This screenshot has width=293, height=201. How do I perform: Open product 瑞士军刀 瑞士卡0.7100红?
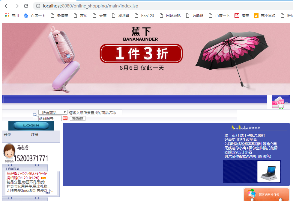(x=245, y=136)
